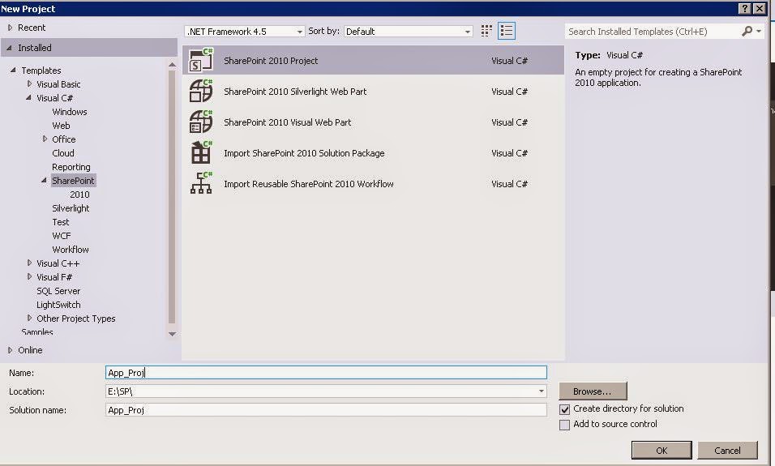Collapse the Templates tree node
775x466 pixels.
(13, 71)
